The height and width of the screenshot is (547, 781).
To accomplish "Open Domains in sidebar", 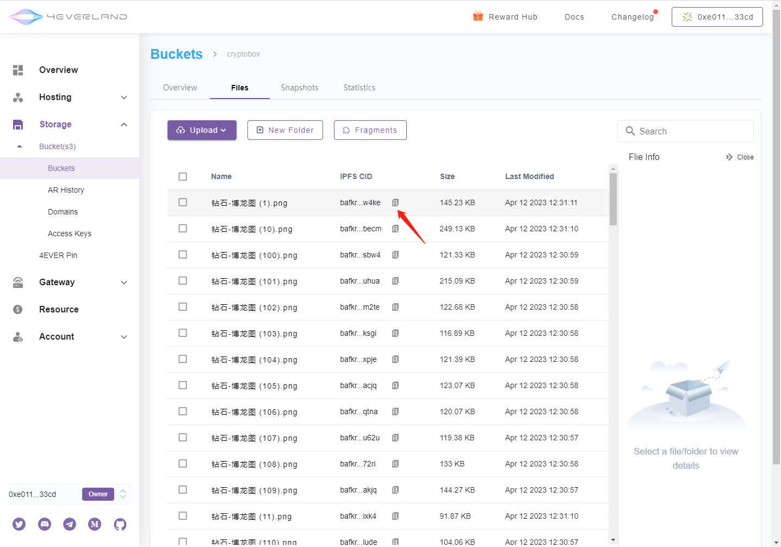I will coord(63,212).
